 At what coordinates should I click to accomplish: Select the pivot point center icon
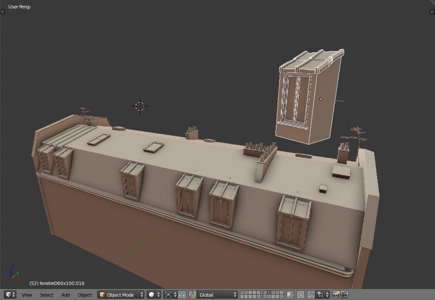pos(168,294)
